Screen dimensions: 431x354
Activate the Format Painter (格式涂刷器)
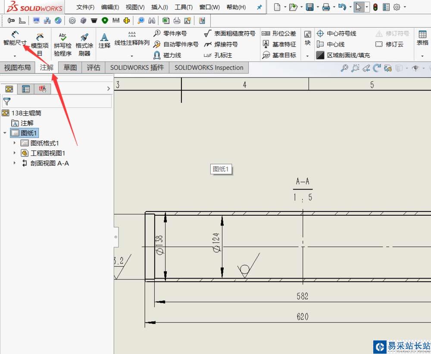84,44
